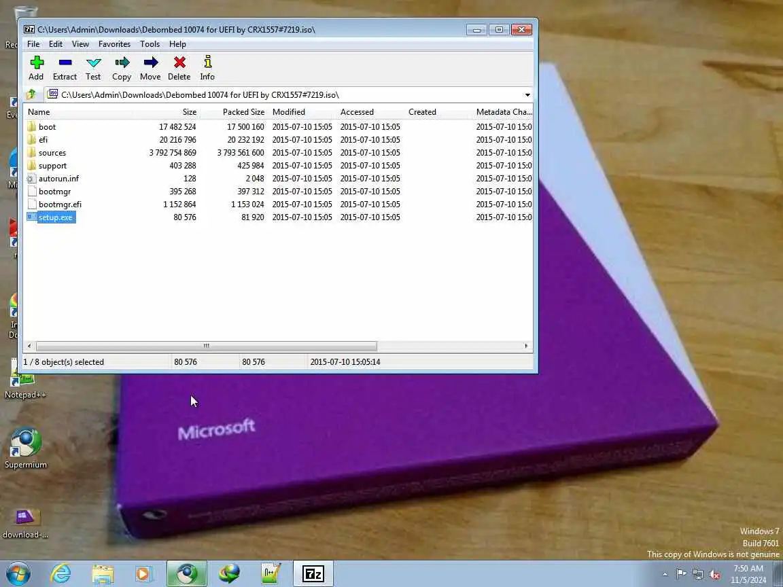
Task: Select the bootmgr.efi file icon
Action: click(x=31, y=204)
